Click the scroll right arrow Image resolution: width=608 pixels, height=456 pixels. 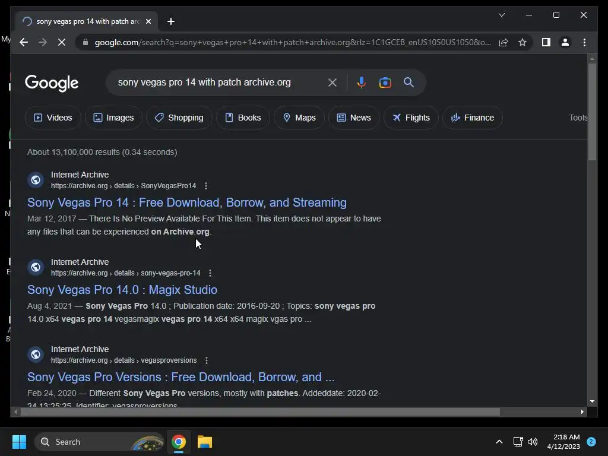tap(582, 412)
